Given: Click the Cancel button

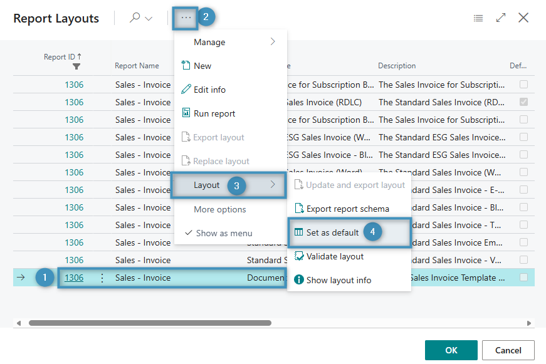Looking at the screenshot, I should 508,350.
